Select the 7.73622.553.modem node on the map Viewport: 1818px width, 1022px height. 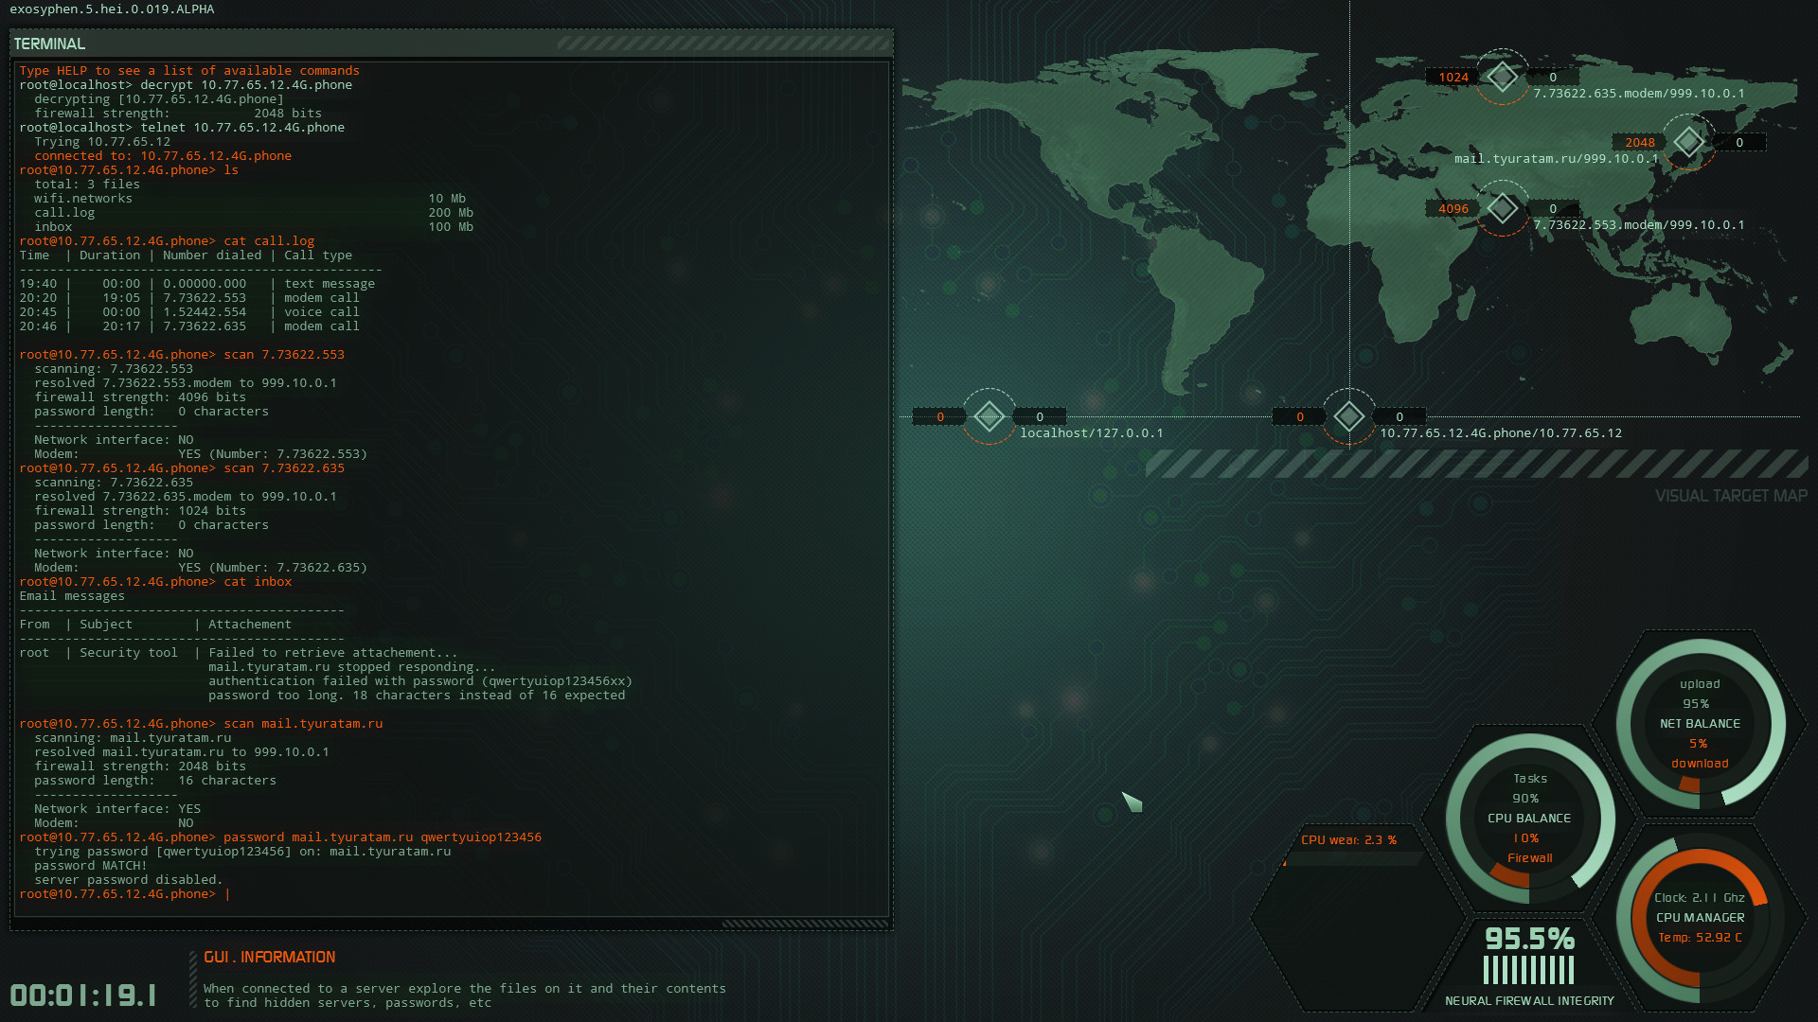click(1502, 207)
